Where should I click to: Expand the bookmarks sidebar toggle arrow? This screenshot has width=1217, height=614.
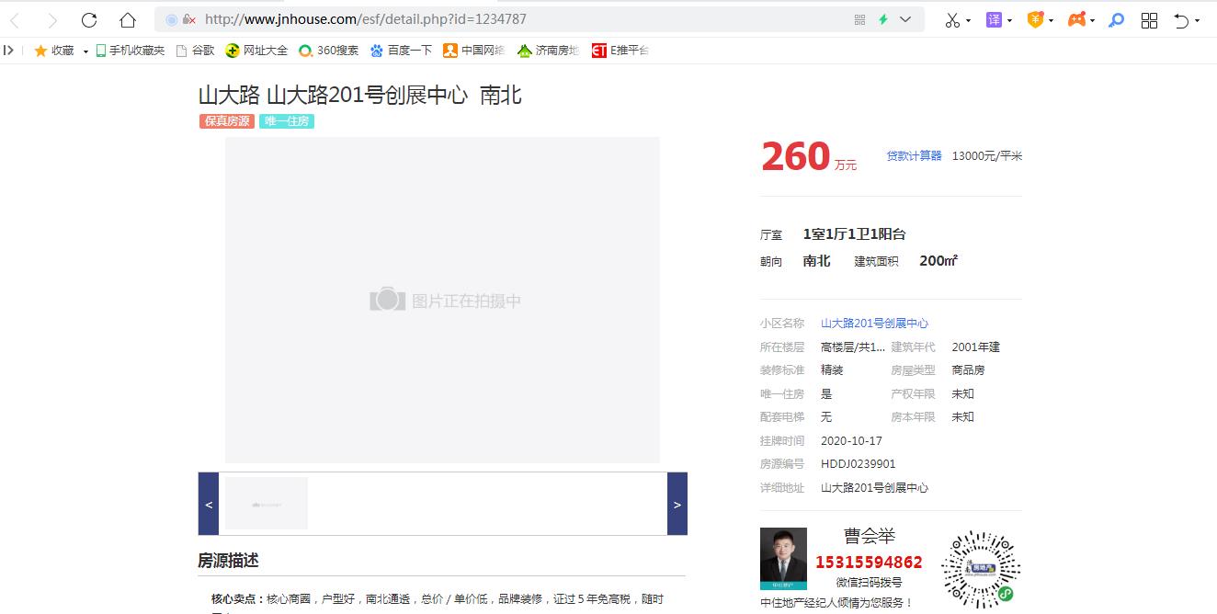(x=9, y=51)
